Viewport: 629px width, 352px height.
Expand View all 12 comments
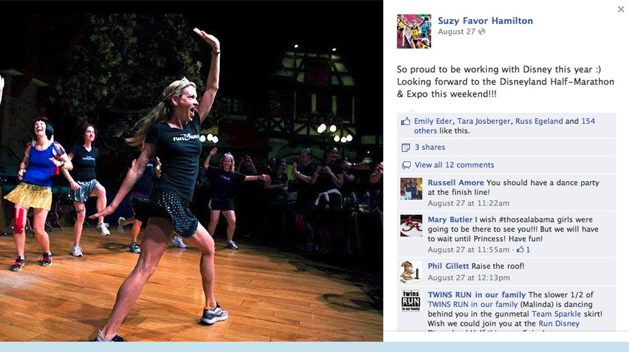click(454, 165)
